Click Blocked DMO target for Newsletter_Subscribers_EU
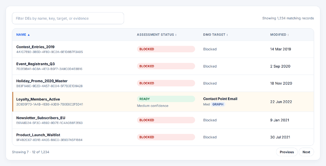Viewport: 326px width, 166px height. [210, 120]
